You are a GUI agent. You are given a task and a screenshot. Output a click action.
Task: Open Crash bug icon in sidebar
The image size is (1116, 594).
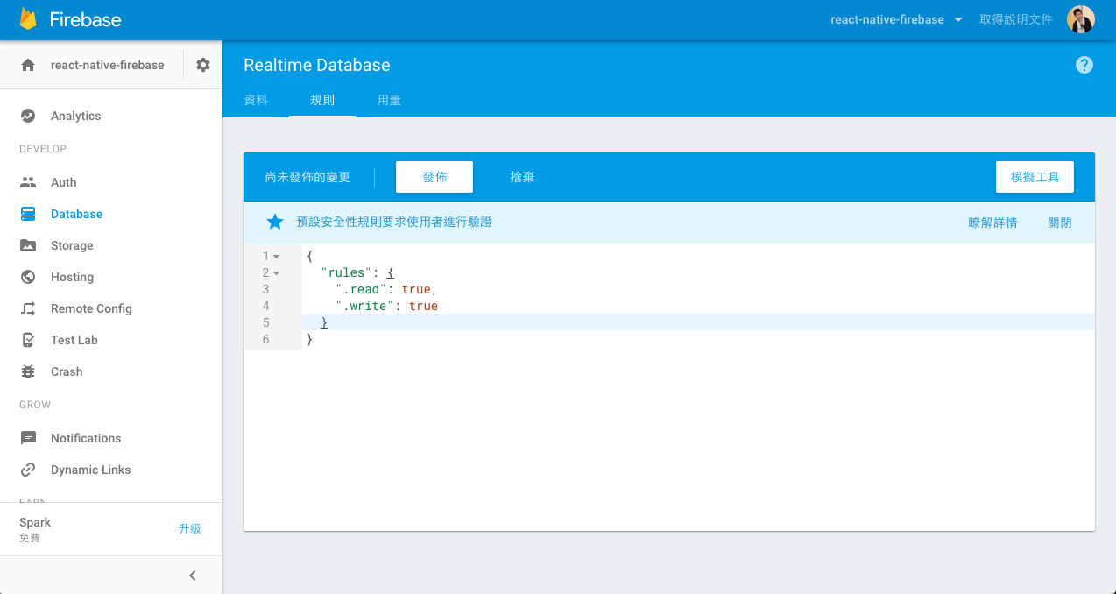[x=28, y=371]
